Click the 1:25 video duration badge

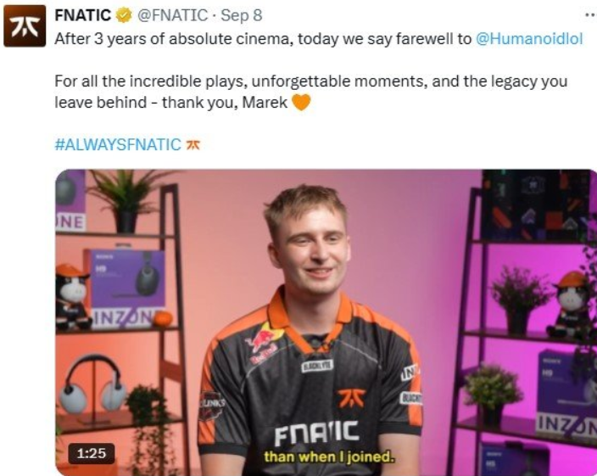coord(92,454)
